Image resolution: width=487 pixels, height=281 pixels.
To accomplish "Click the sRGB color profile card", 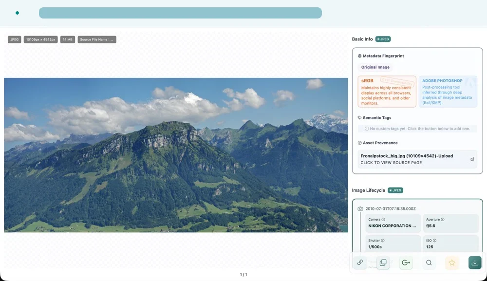I will click(387, 92).
